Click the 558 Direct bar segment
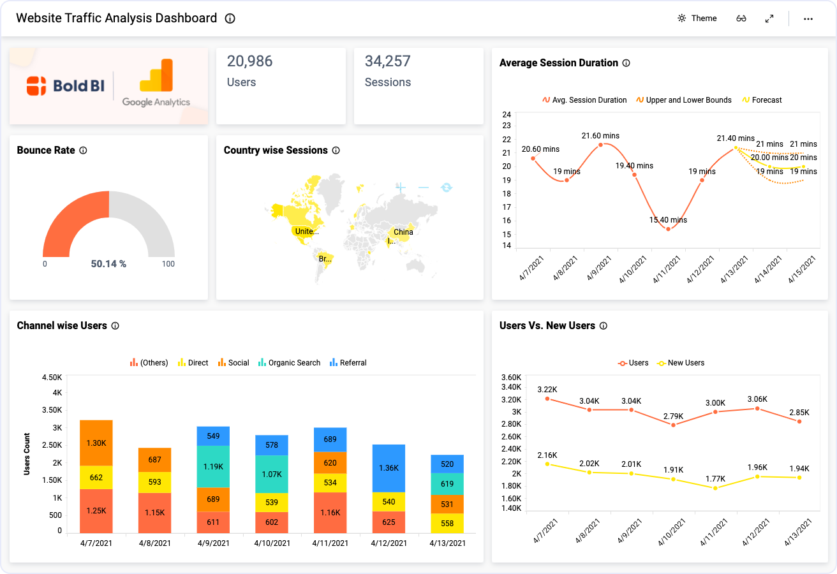Image resolution: width=837 pixels, height=574 pixels. pos(447,524)
